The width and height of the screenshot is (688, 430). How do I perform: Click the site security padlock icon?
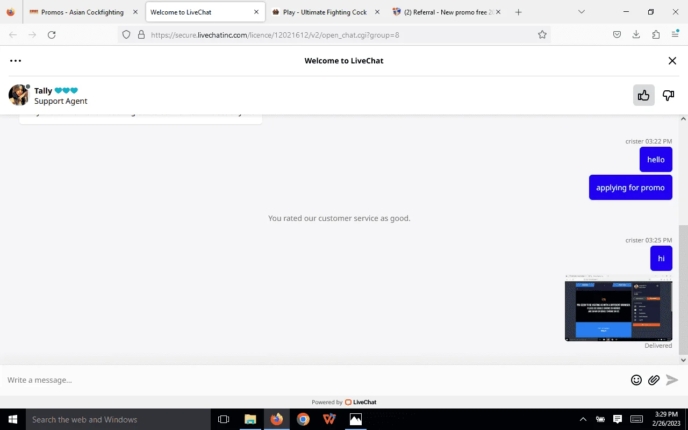pyautogui.click(x=141, y=34)
